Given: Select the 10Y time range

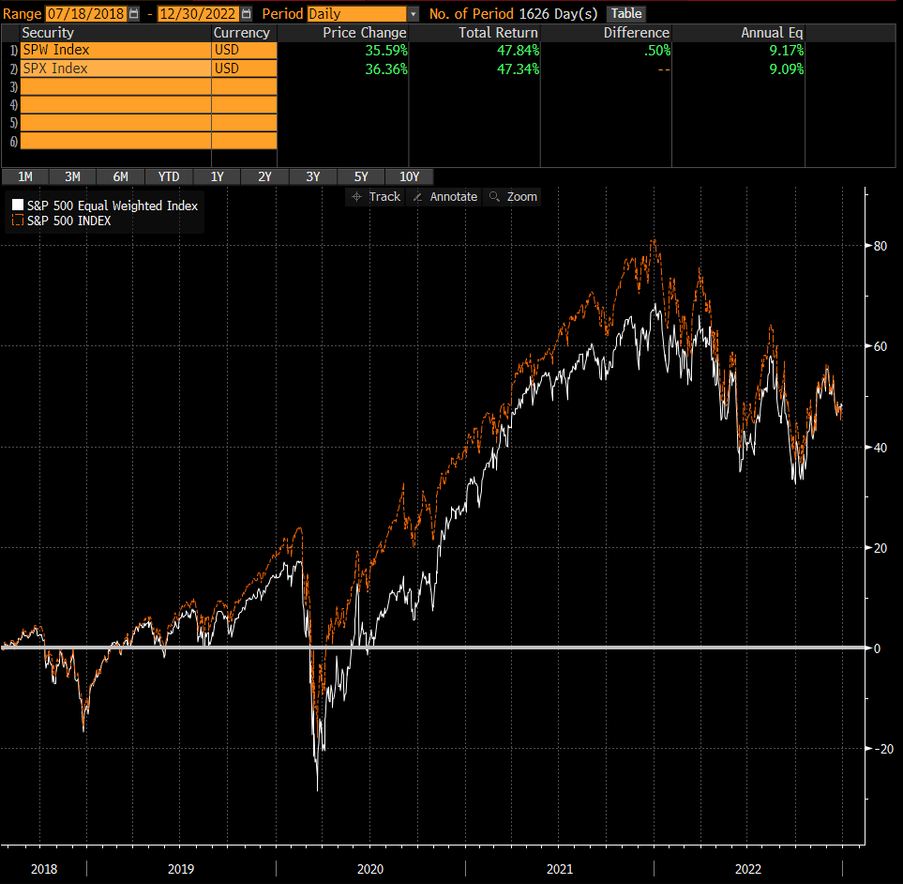Looking at the screenshot, I should pyautogui.click(x=410, y=176).
